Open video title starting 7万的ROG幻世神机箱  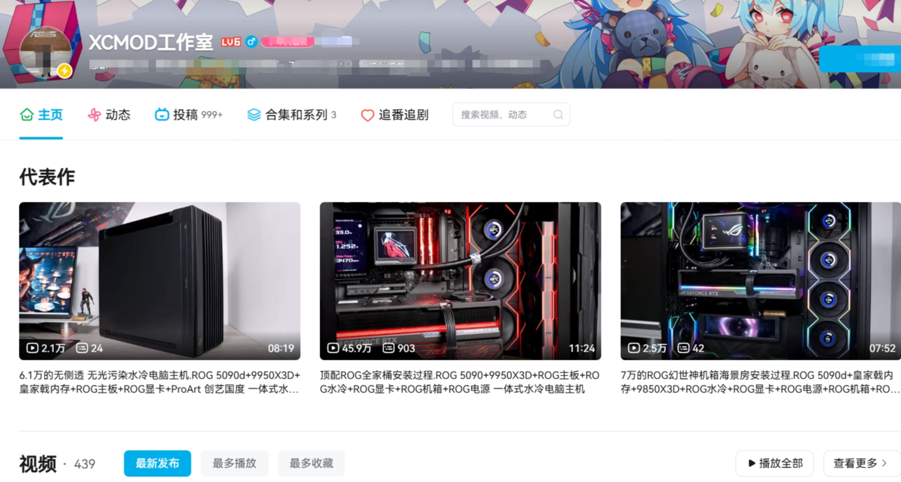point(760,382)
